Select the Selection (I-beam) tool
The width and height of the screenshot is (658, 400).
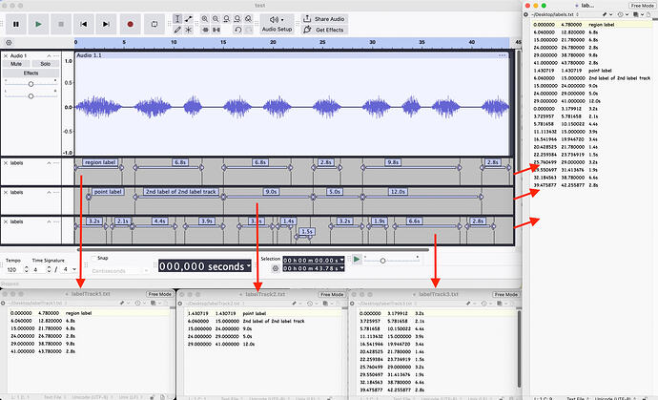click(177, 19)
